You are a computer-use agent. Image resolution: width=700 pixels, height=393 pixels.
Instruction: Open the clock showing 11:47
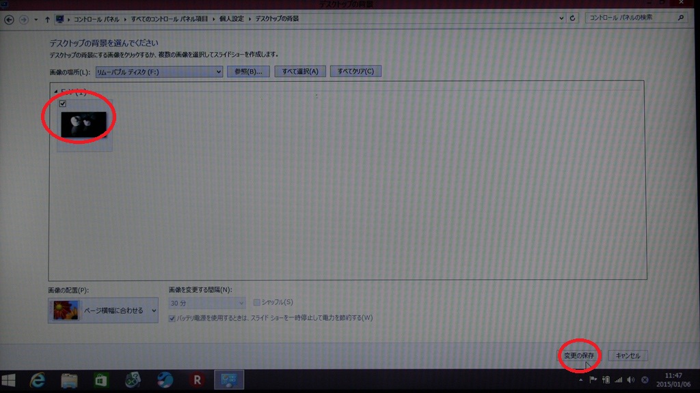673,379
